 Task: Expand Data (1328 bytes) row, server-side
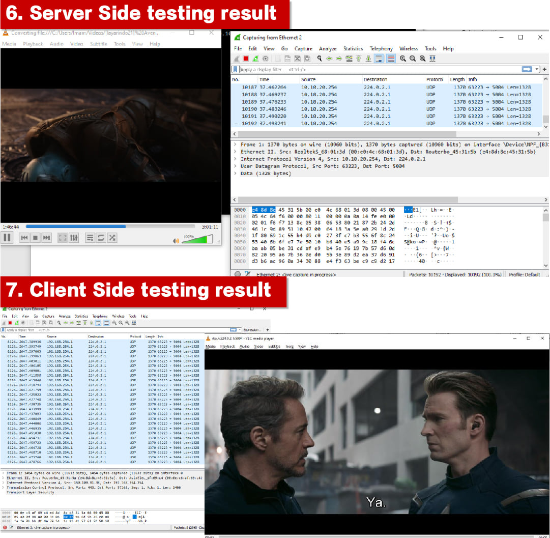235,174
